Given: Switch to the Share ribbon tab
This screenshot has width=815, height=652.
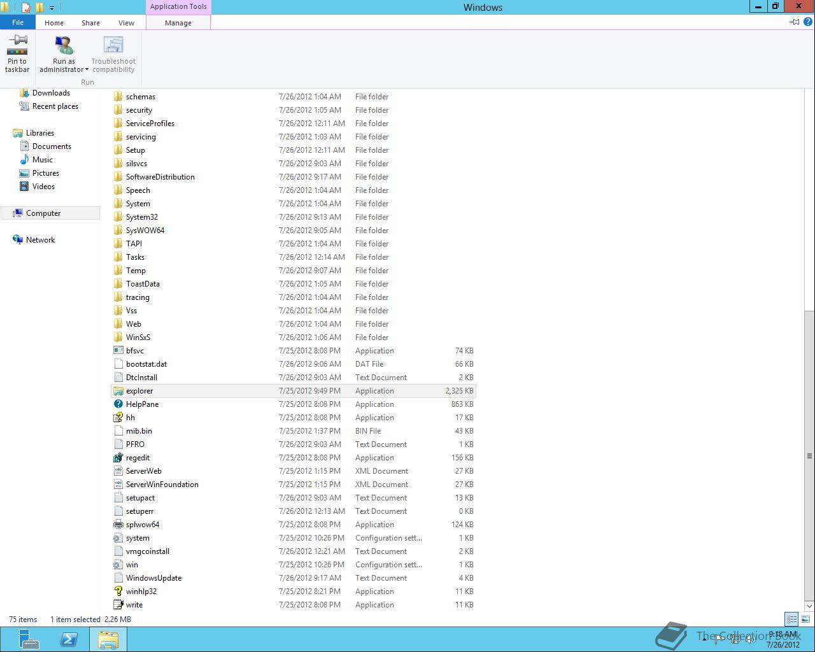Looking at the screenshot, I should click(x=90, y=23).
